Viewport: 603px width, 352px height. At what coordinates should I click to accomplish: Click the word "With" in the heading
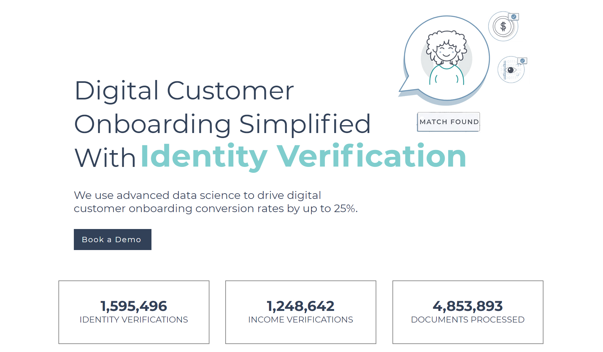click(x=105, y=157)
